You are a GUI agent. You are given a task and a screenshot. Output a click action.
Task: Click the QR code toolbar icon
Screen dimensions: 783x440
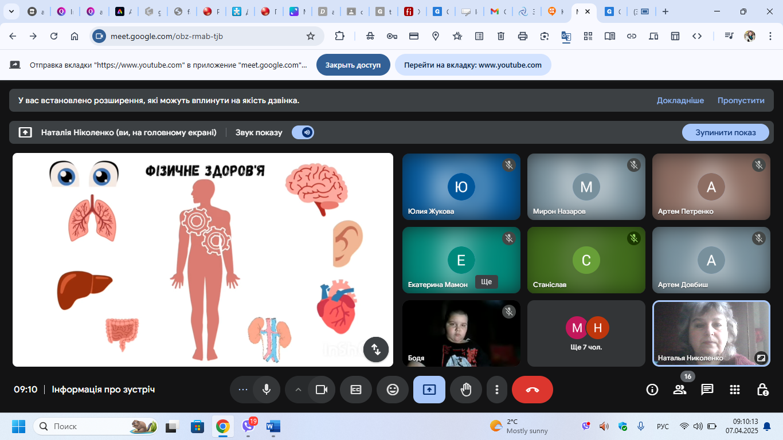(588, 36)
